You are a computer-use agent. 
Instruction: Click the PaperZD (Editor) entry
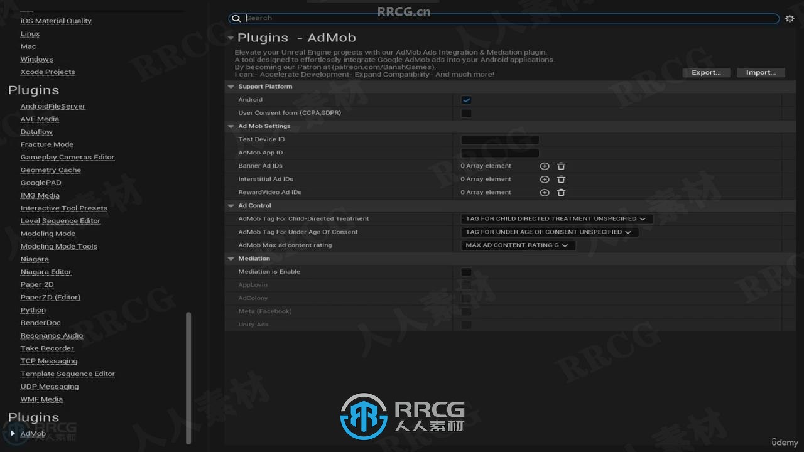coord(51,298)
